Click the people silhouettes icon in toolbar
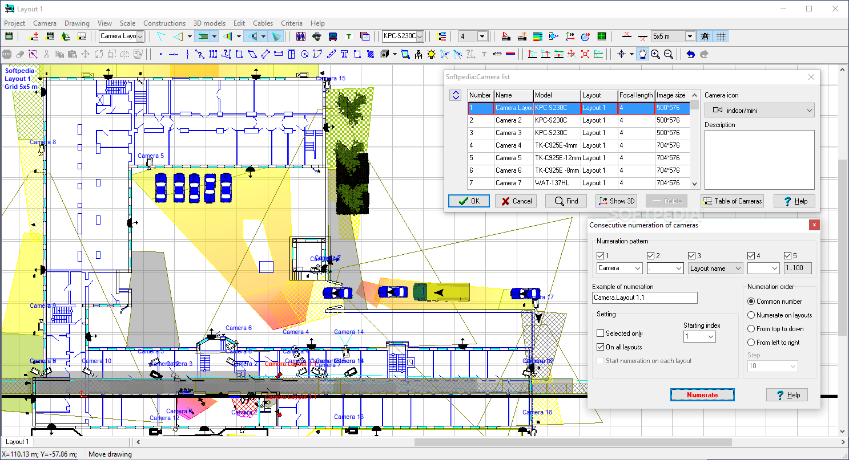 pyautogui.click(x=301, y=36)
